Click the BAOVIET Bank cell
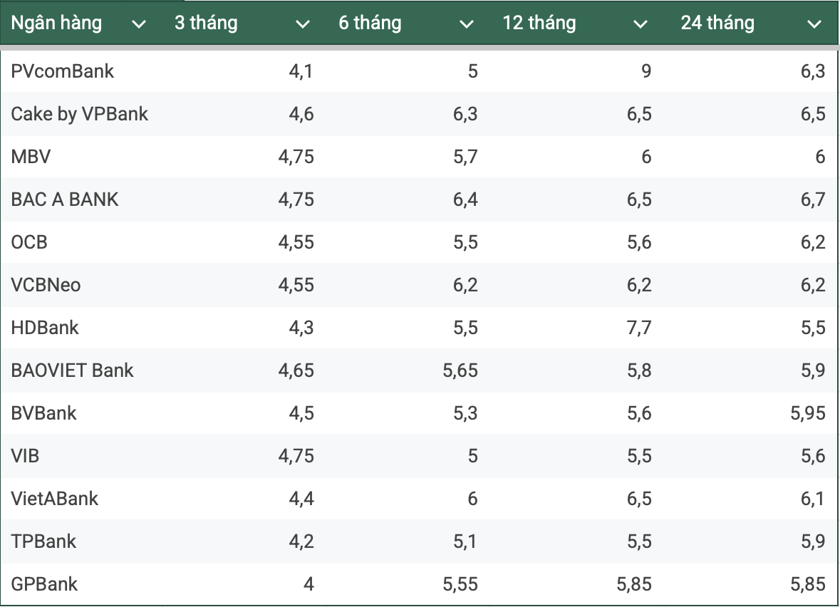Image resolution: width=840 pixels, height=607 pixels. pos(73,370)
